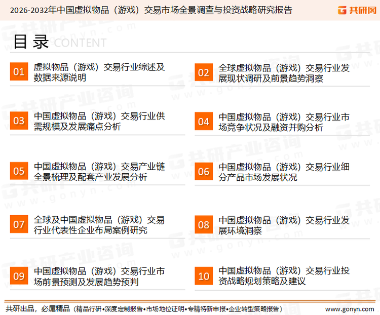The image size is (380, 315).
Task: Select chapter title 投资战略规划策略及建议
Action: pyautogui.click(x=284, y=275)
